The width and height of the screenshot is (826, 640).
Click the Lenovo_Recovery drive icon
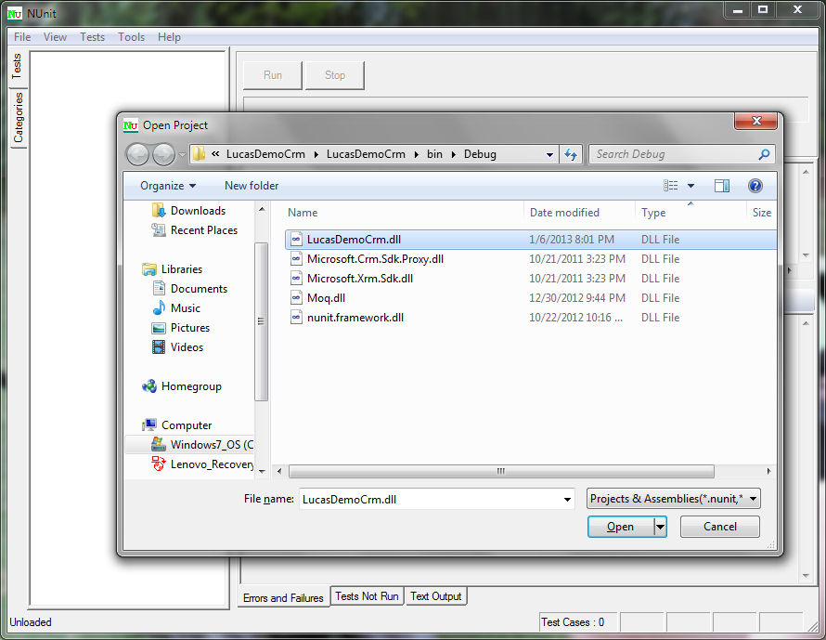click(x=159, y=464)
